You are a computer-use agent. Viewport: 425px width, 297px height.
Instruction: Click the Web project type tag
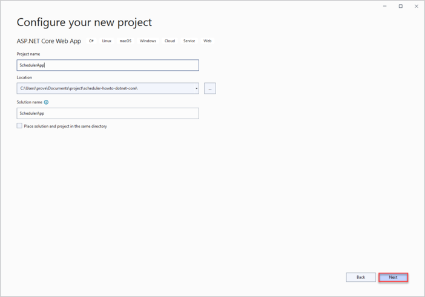coord(207,41)
